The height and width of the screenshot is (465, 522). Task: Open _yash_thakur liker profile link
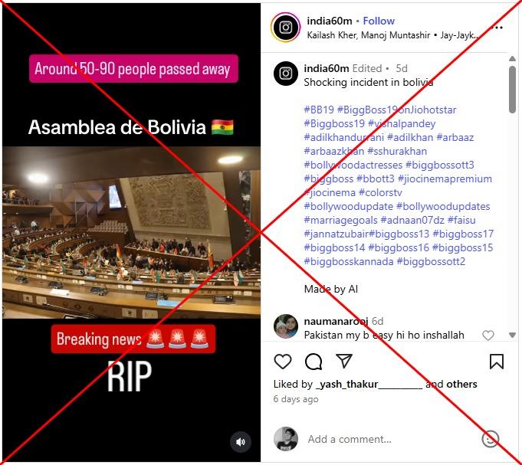tap(369, 384)
